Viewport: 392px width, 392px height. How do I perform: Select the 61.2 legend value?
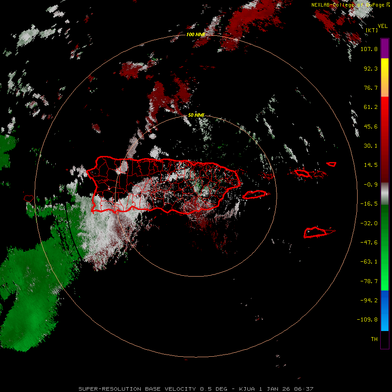(371, 107)
